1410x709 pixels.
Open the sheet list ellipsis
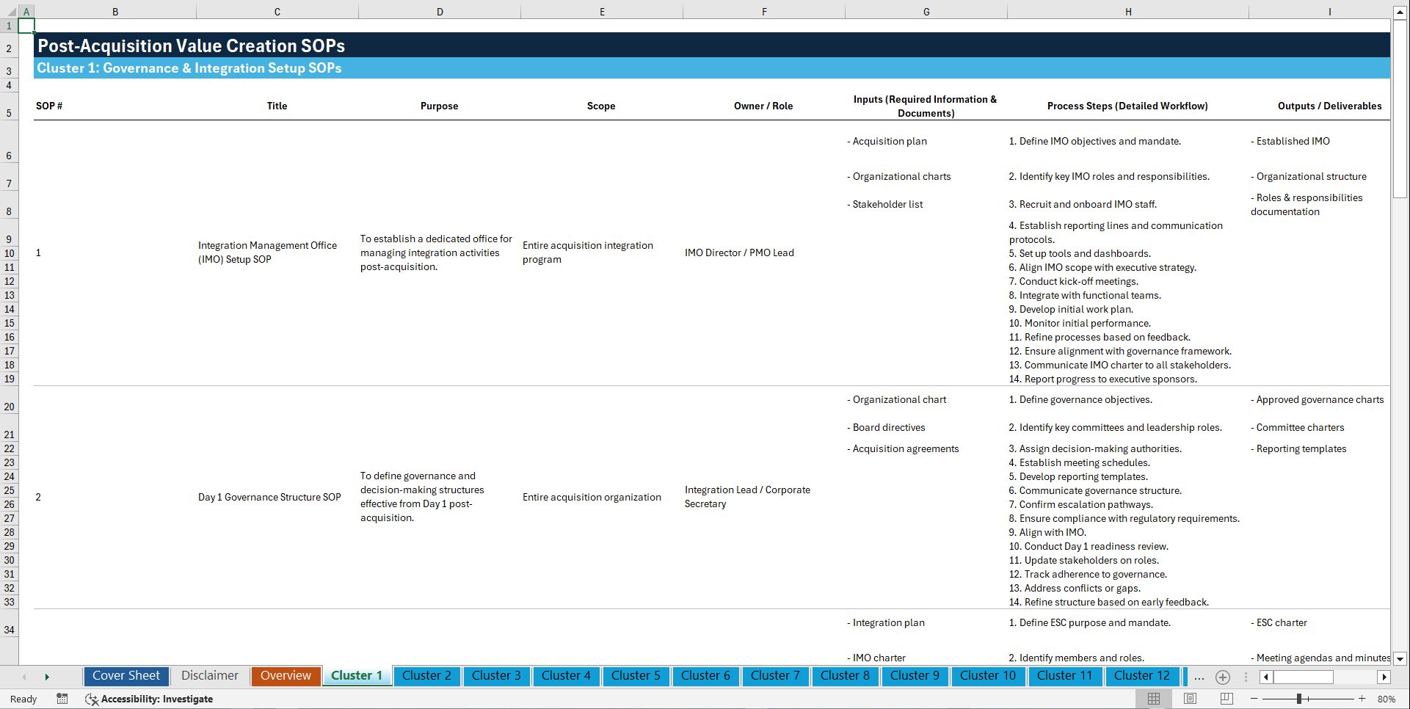coord(1199,677)
